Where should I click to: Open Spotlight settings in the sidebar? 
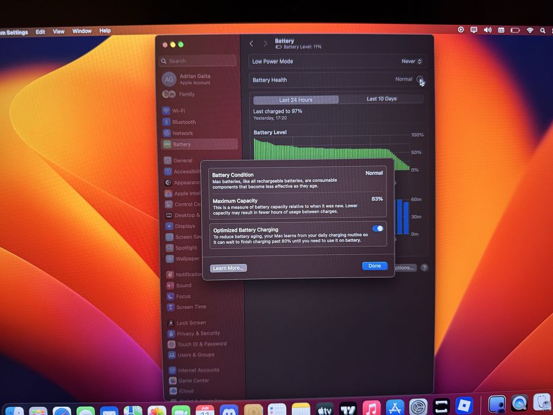click(x=181, y=248)
